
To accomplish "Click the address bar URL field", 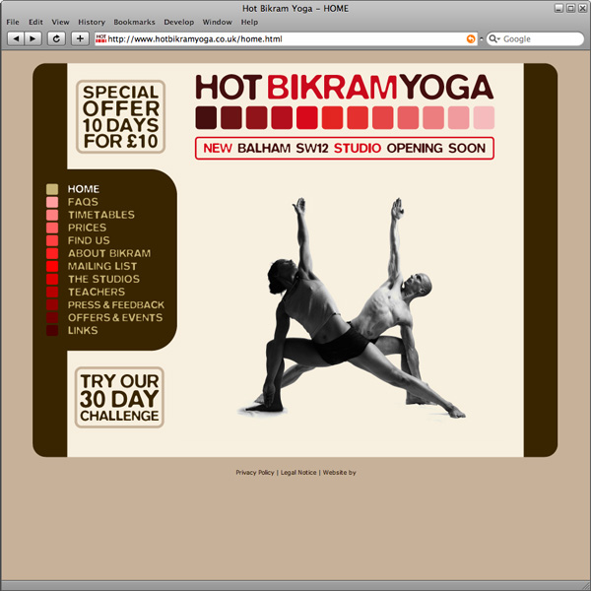I will 286,38.
